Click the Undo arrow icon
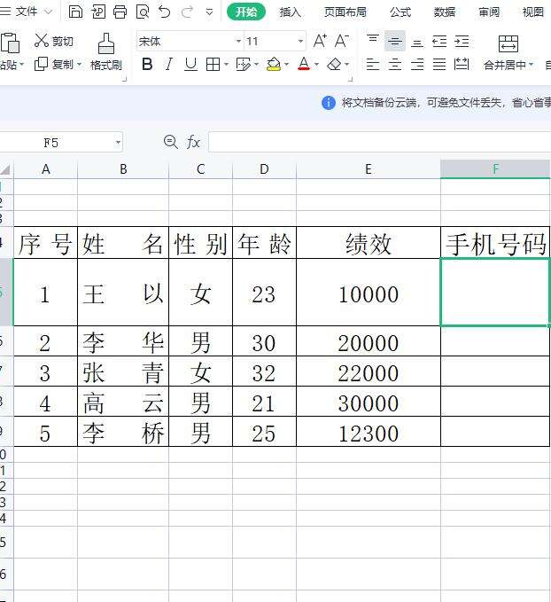The height and width of the screenshot is (602, 551). 165,12
